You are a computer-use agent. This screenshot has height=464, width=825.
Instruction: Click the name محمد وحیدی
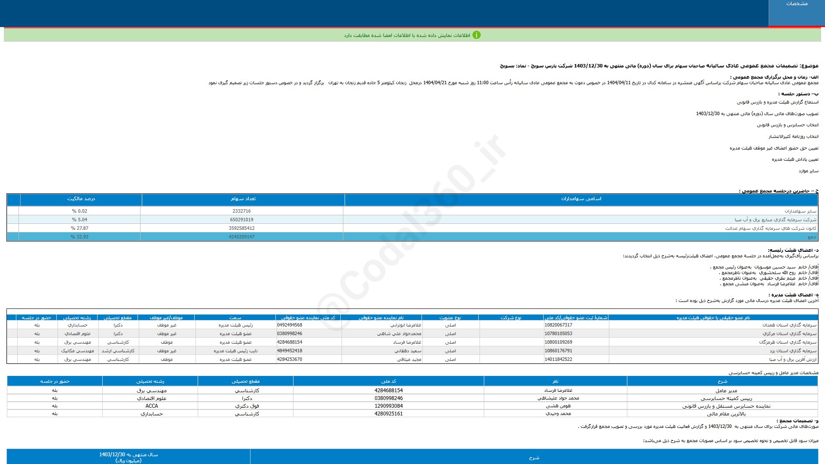pos(558,414)
